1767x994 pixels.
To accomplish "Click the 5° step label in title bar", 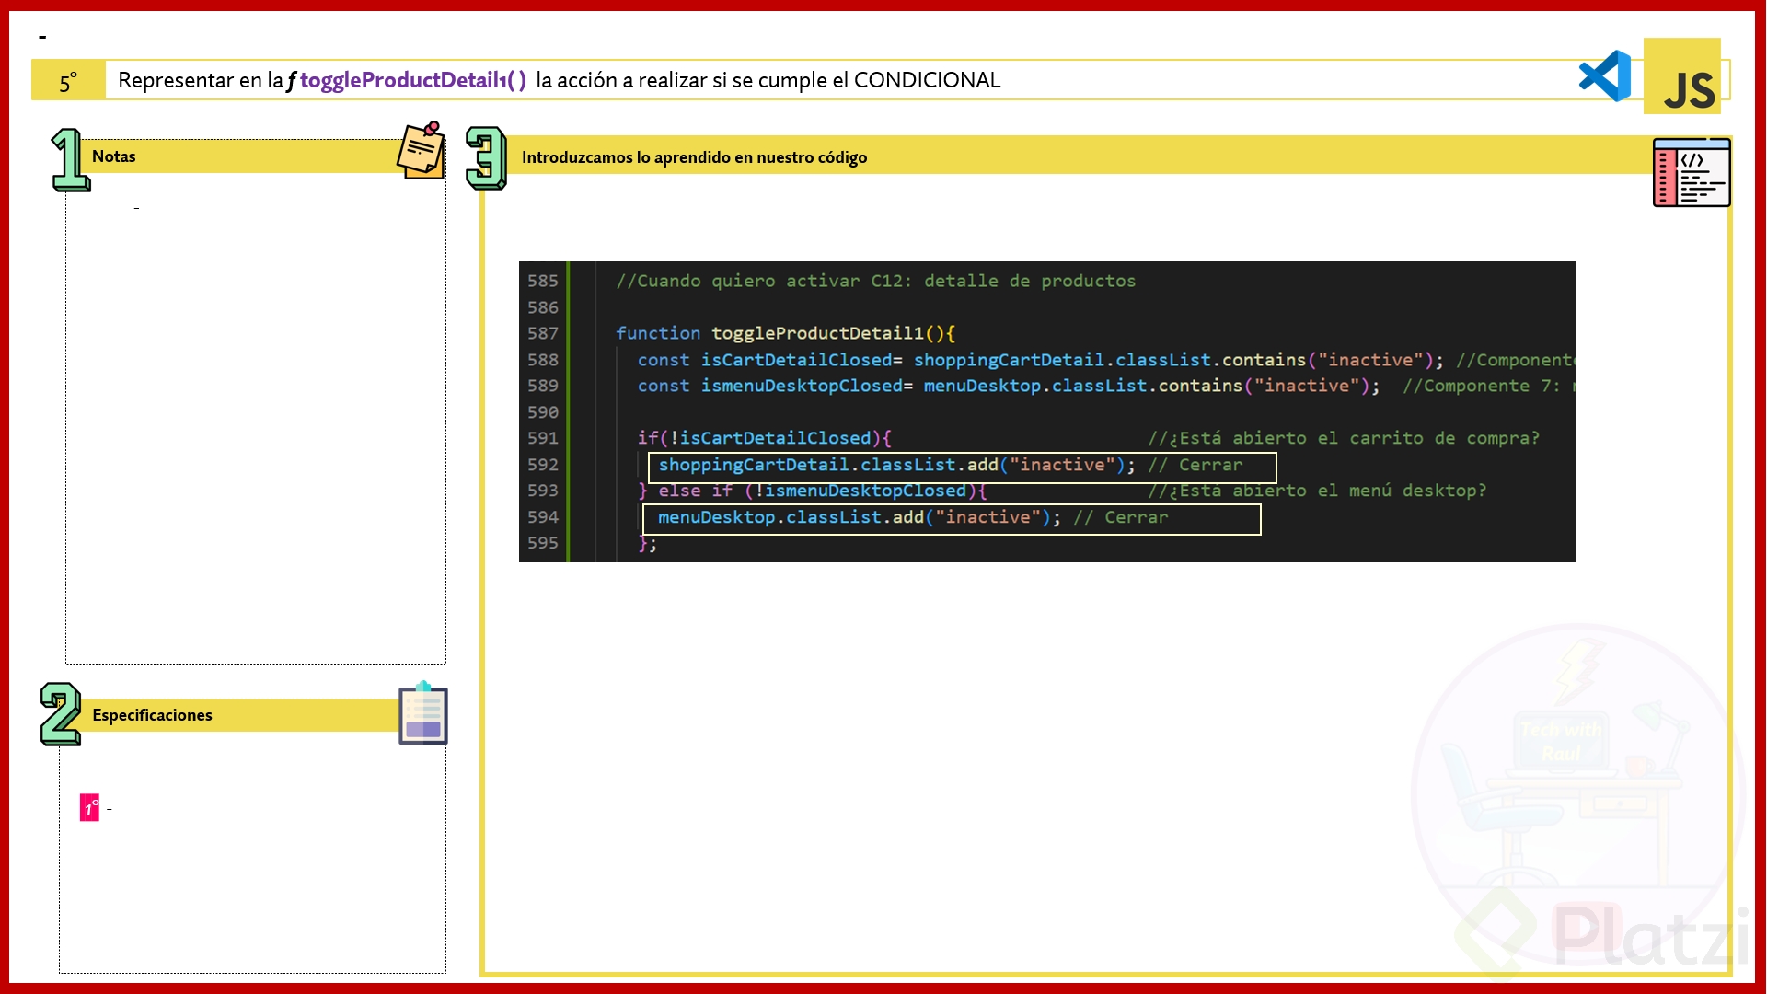I will [68, 81].
